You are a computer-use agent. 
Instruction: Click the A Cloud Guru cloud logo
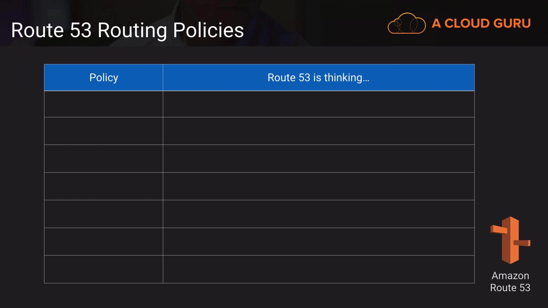point(406,23)
